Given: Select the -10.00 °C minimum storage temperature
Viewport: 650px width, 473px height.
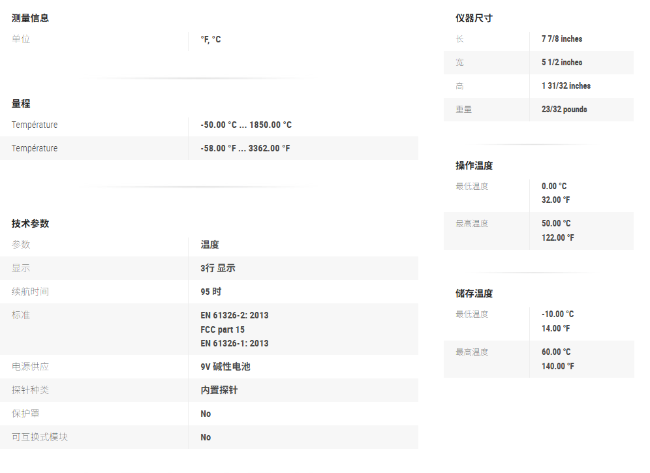Looking at the screenshot, I should pyautogui.click(x=557, y=314).
